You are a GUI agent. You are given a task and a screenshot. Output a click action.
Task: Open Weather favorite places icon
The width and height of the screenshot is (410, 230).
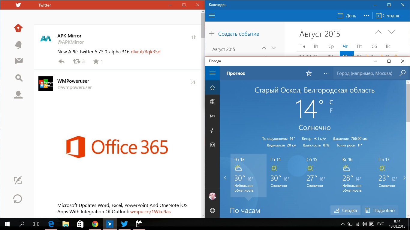coord(213,131)
